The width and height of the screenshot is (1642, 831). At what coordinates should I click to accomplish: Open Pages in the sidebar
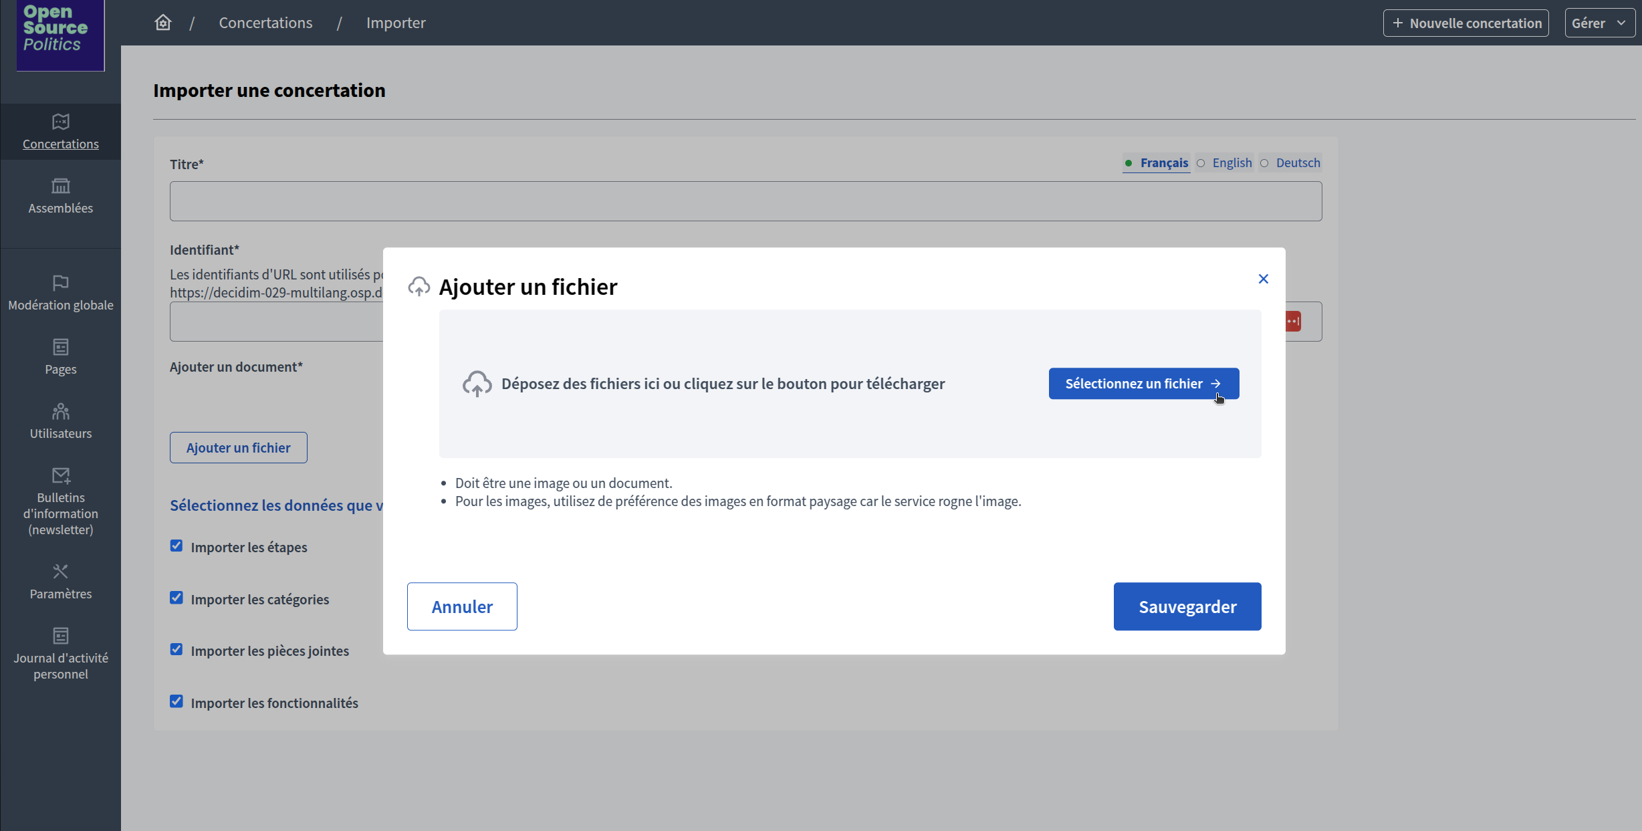click(x=60, y=357)
